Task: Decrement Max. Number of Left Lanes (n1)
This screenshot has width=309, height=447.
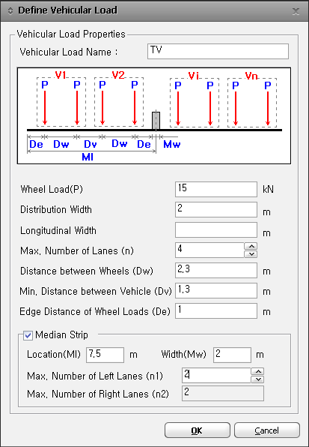Action: [258, 379]
